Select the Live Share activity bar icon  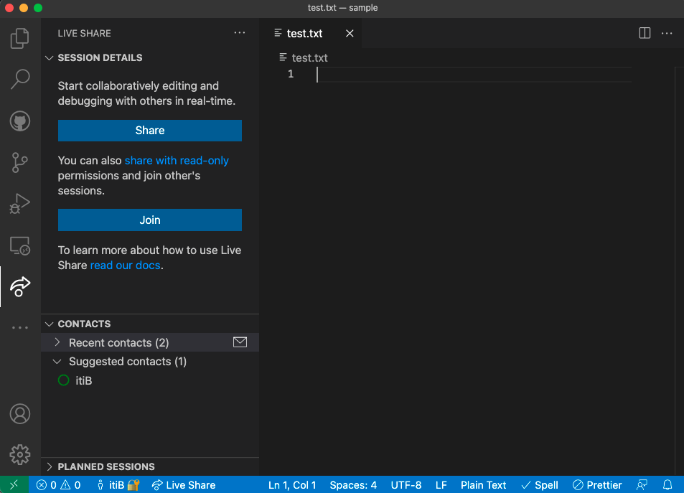coord(19,286)
